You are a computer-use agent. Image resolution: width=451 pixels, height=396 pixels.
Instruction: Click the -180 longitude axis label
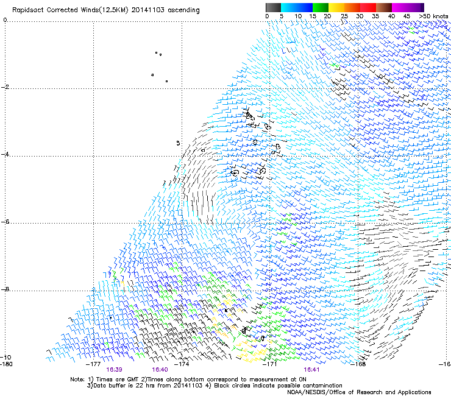pyautogui.click(x=6, y=364)
